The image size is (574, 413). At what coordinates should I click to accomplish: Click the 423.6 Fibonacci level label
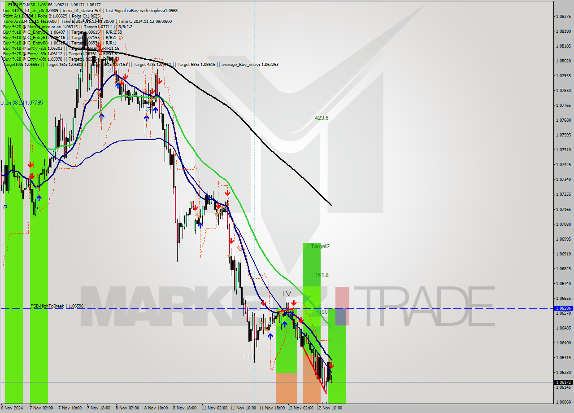[322, 118]
